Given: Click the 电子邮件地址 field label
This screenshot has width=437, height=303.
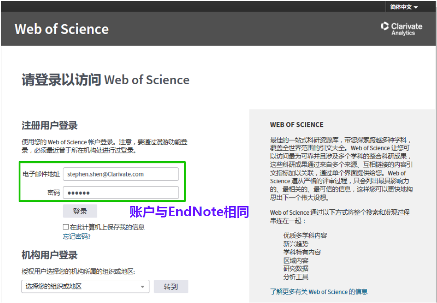Looking at the screenshot, I should 41,174.
